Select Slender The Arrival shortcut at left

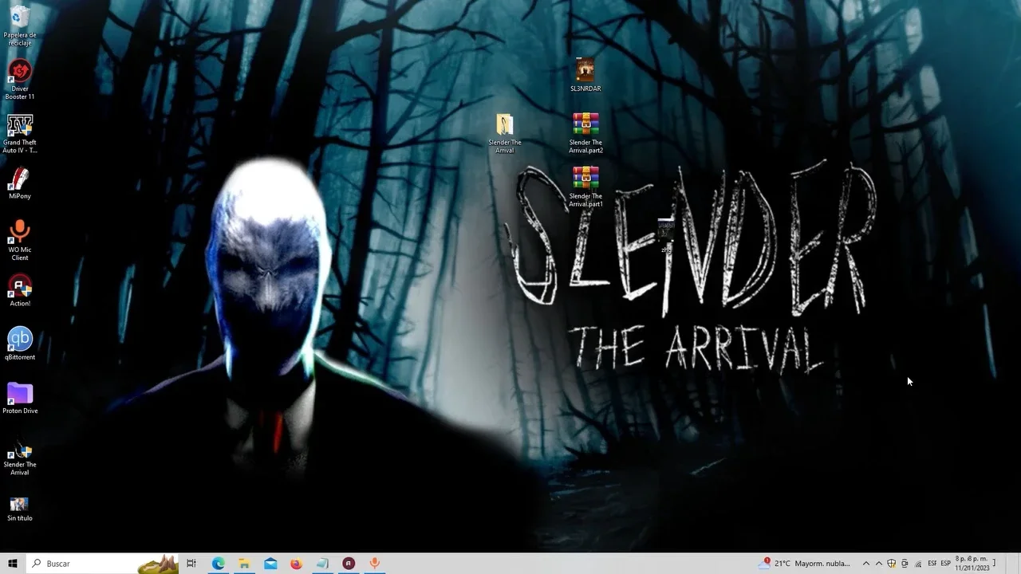click(20, 457)
